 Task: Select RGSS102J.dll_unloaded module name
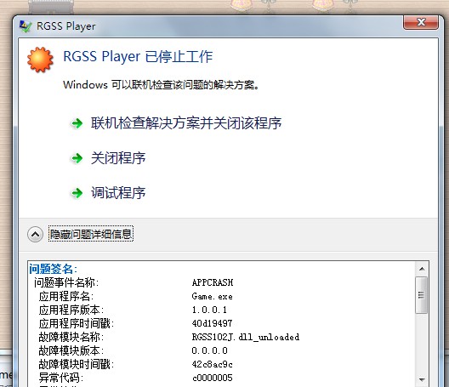pyautogui.click(x=246, y=337)
